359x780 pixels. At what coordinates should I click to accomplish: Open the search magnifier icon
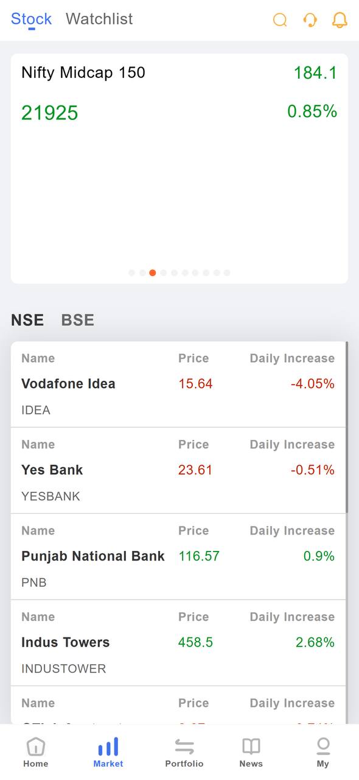tap(280, 20)
